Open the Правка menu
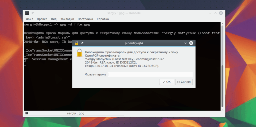256x127 pixels. coord(42,19)
